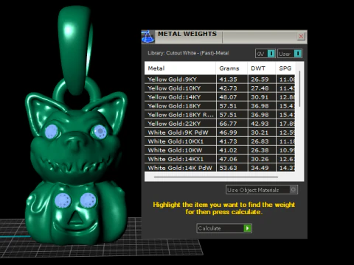This screenshot has width=354, height=265.
Task: Click the Metal column header
Action: [180, 68]
